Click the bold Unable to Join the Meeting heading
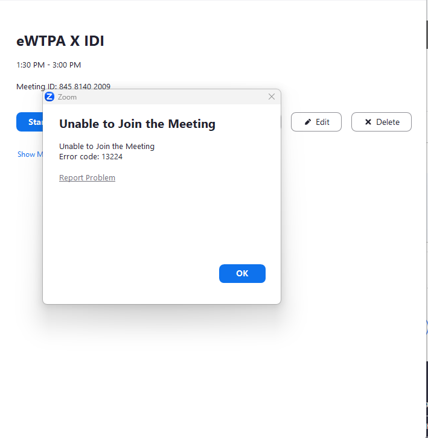Screen dimensions: 428x438 point(137,124)
